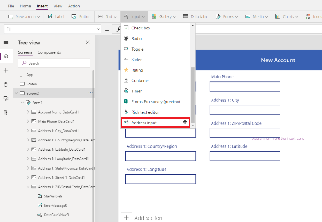
Task: Click the Address 1: Longitude input field
Action: [161, 179]
